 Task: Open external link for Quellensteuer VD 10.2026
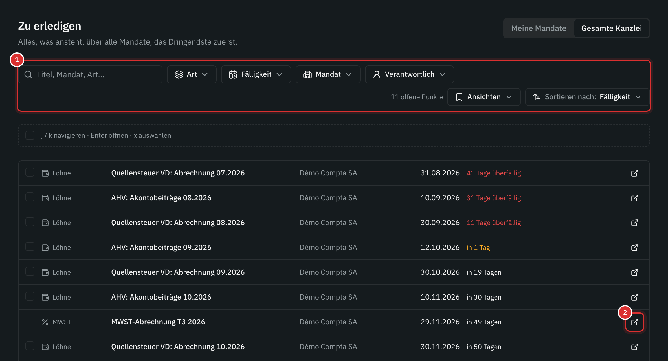pyautogui.click(x=634, y=347)
